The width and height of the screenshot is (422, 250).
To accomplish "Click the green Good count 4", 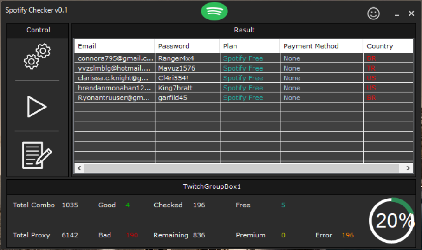I will 128,205.
